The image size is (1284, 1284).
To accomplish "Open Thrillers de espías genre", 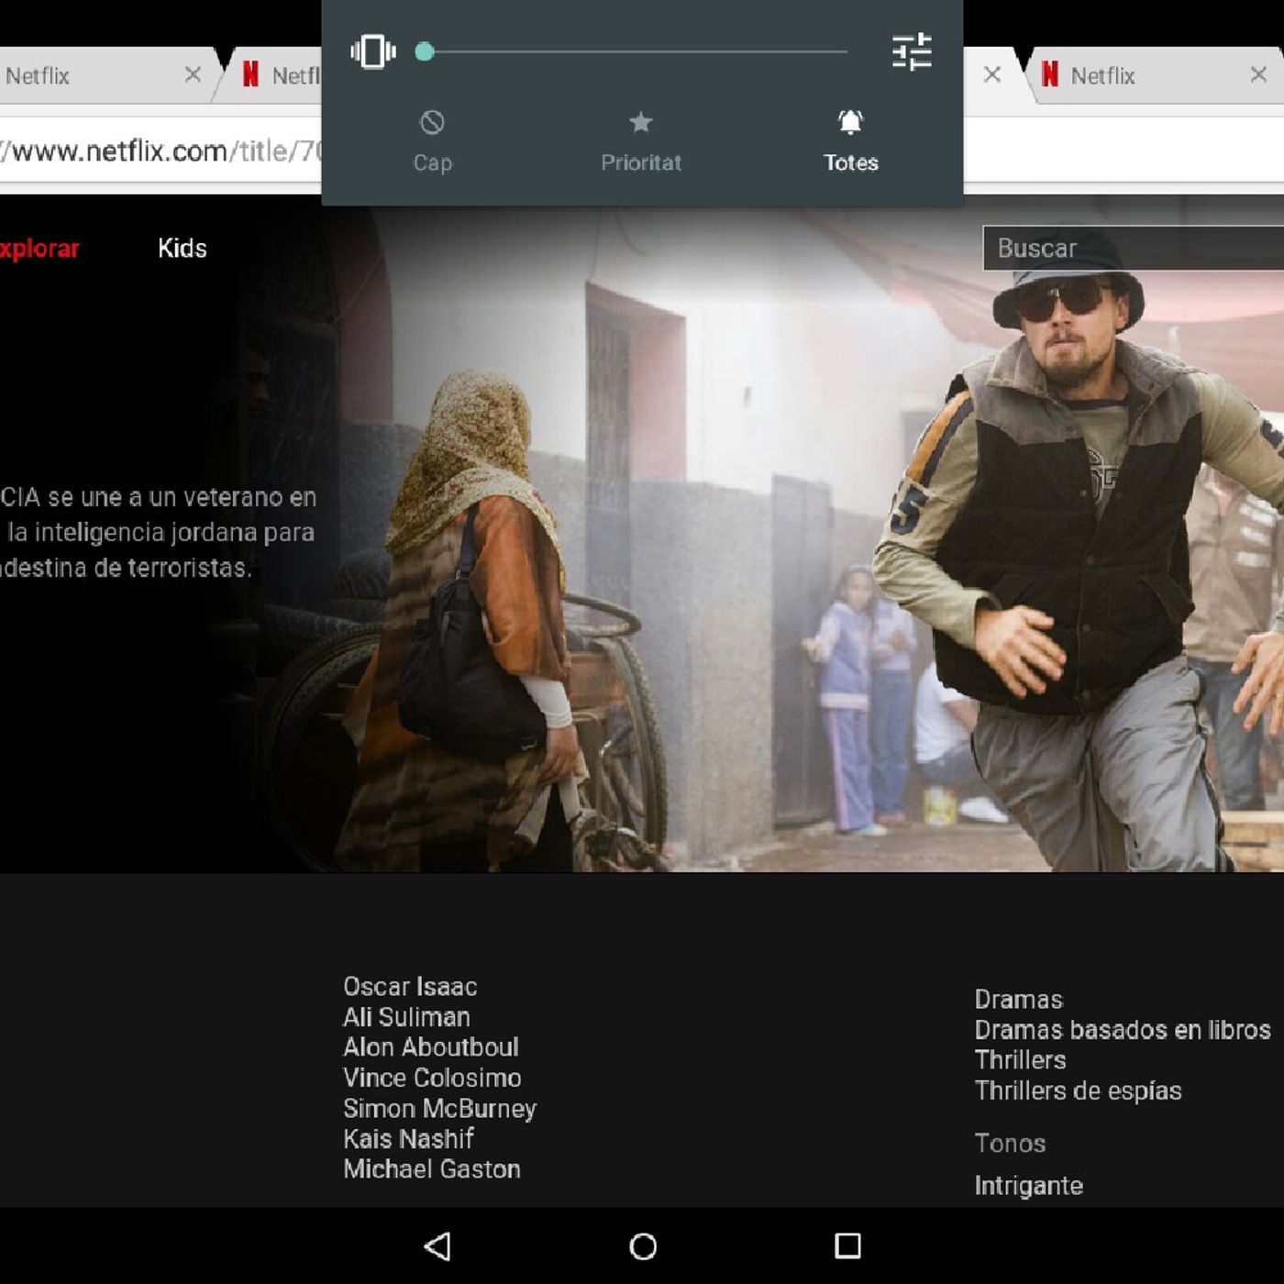I will tap(1078, 1090).
